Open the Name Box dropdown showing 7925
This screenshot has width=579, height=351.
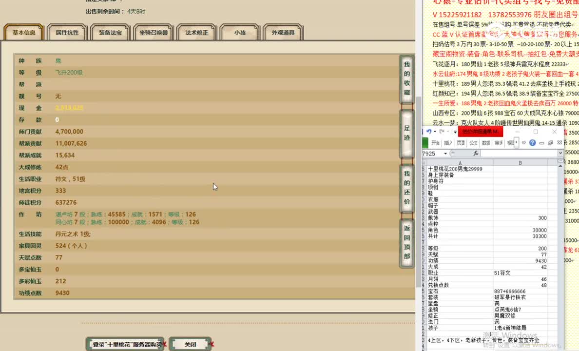(445, 153)
